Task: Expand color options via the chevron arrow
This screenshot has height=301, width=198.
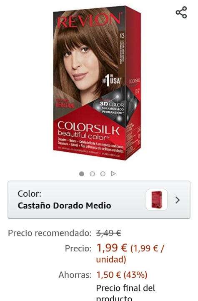Action: [x=178, y=200]
